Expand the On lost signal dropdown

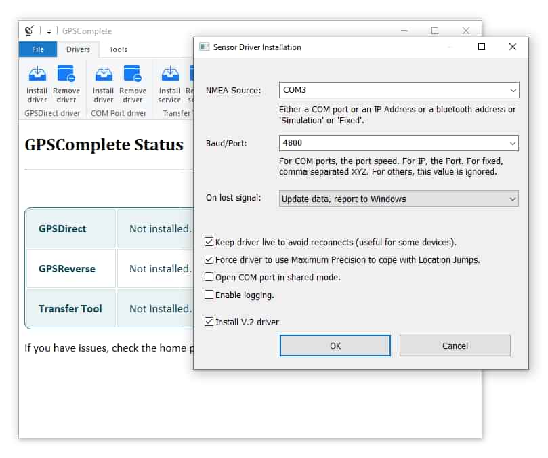(513, 199)
